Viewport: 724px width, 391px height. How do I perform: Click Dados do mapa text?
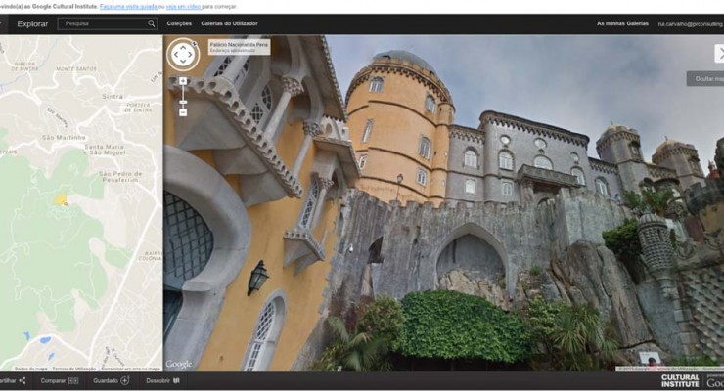(30, 369)
